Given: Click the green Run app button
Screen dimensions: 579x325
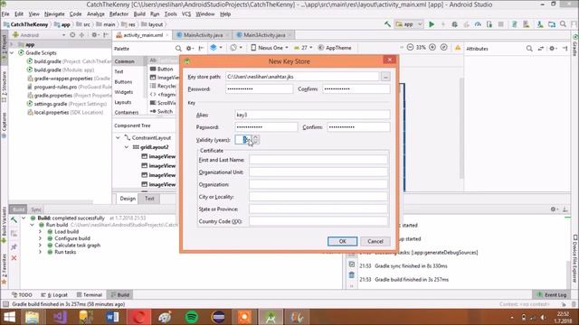Looking at the screenshot, I should click(x=432, y=24).
